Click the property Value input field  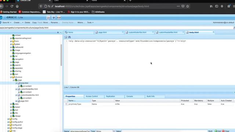click(164, 131)
